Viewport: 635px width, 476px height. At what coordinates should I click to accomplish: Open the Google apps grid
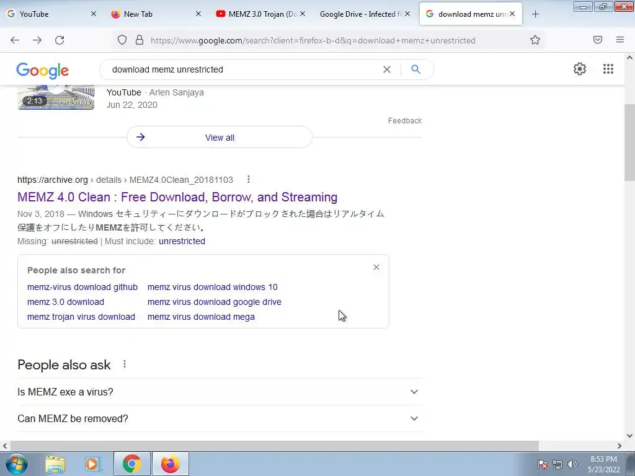pos(608,69)
